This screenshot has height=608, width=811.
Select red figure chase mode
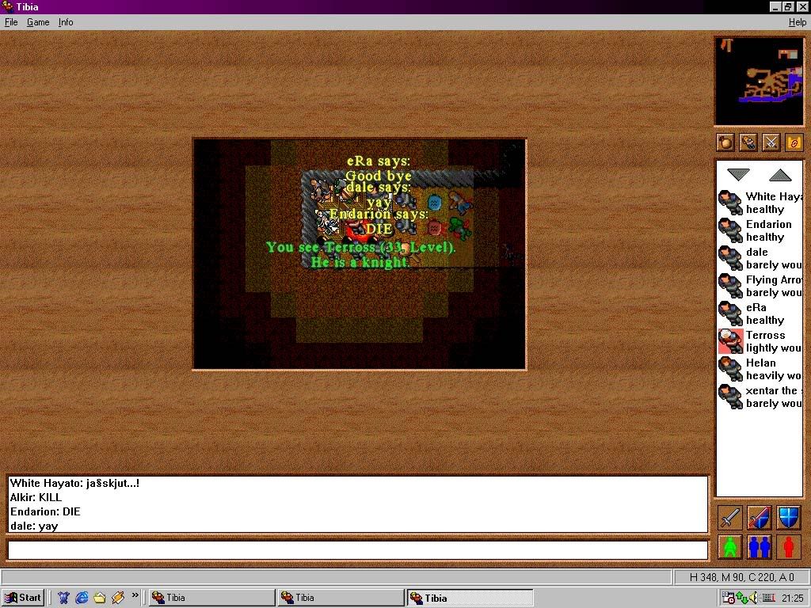coord(789,547)
